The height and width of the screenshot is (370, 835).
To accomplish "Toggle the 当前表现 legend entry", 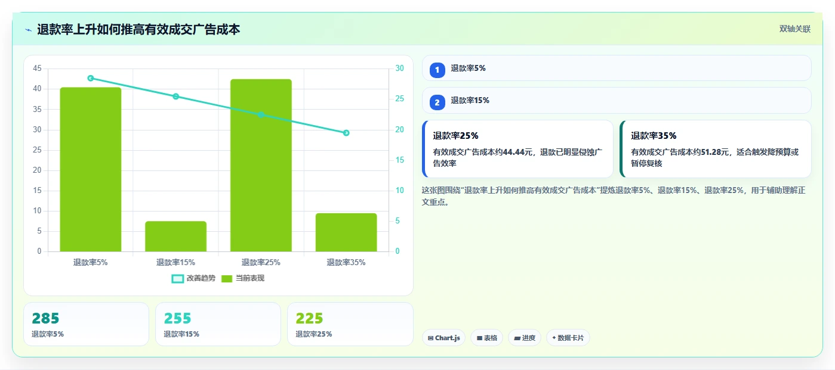I will pyautogui.click(x=242, y=278).
